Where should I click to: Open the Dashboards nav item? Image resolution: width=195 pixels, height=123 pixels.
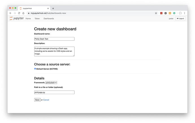pos(49,19)
